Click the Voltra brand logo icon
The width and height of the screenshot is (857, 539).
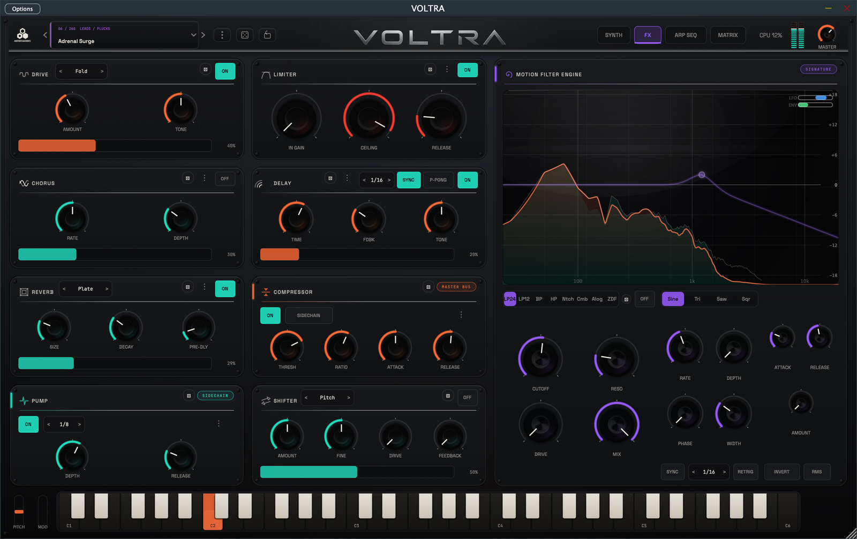pyautogui.click(x=22, y=35)
